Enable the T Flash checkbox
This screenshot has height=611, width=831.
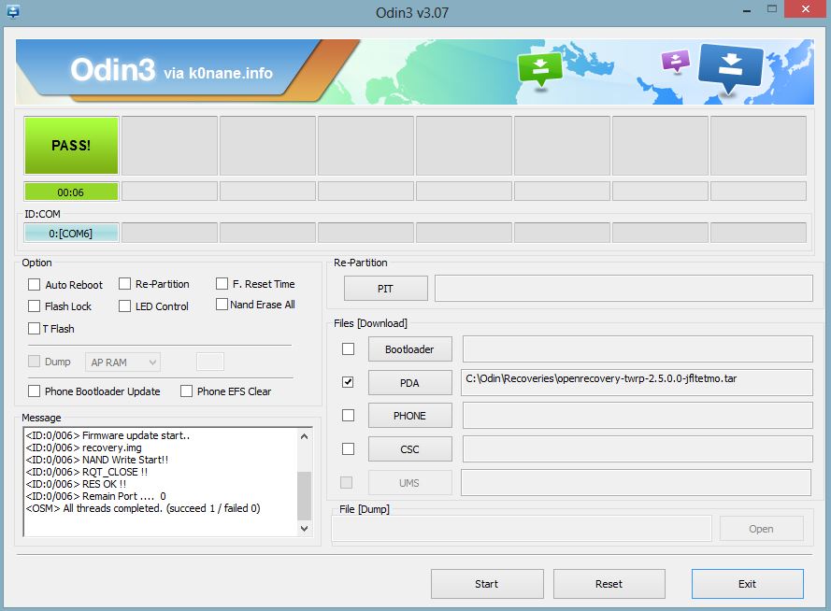[34, 328]
